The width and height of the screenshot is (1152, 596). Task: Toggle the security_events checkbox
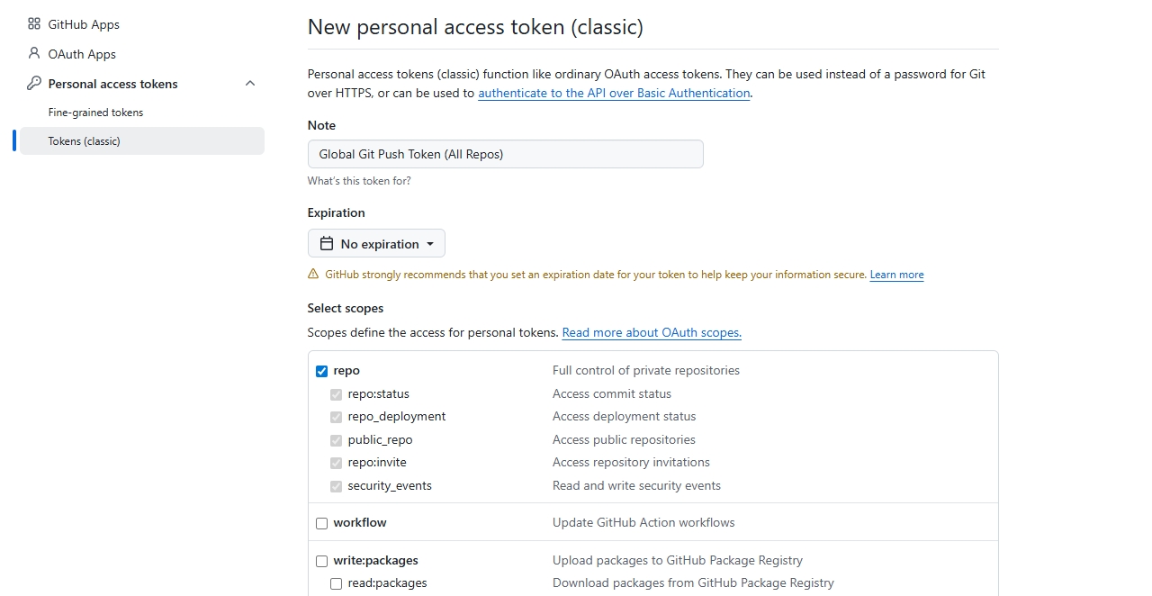[x=336, y=486]
